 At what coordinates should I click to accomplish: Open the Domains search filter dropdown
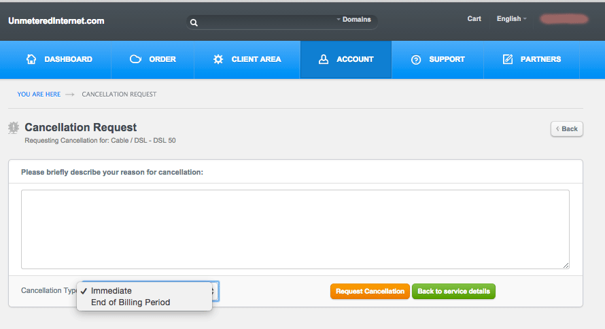click(353, 19)
